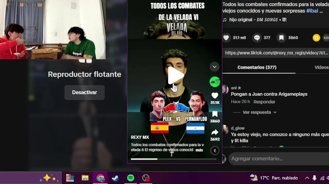Bookmark video via icon above 3860 in player
The height and width of the screenshot is (184, 329).
click(x=215, y=114)
